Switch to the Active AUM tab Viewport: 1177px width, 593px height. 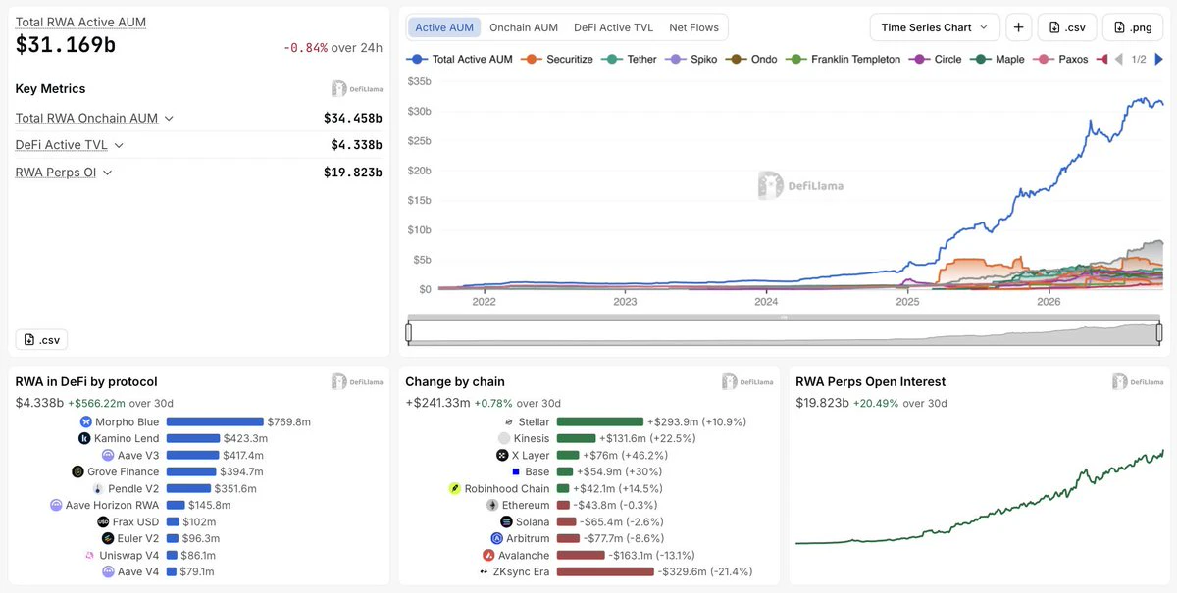tap(445, 27)
